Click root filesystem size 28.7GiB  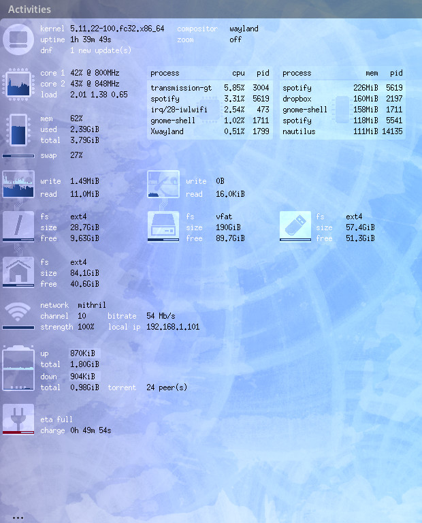point(84,227)
